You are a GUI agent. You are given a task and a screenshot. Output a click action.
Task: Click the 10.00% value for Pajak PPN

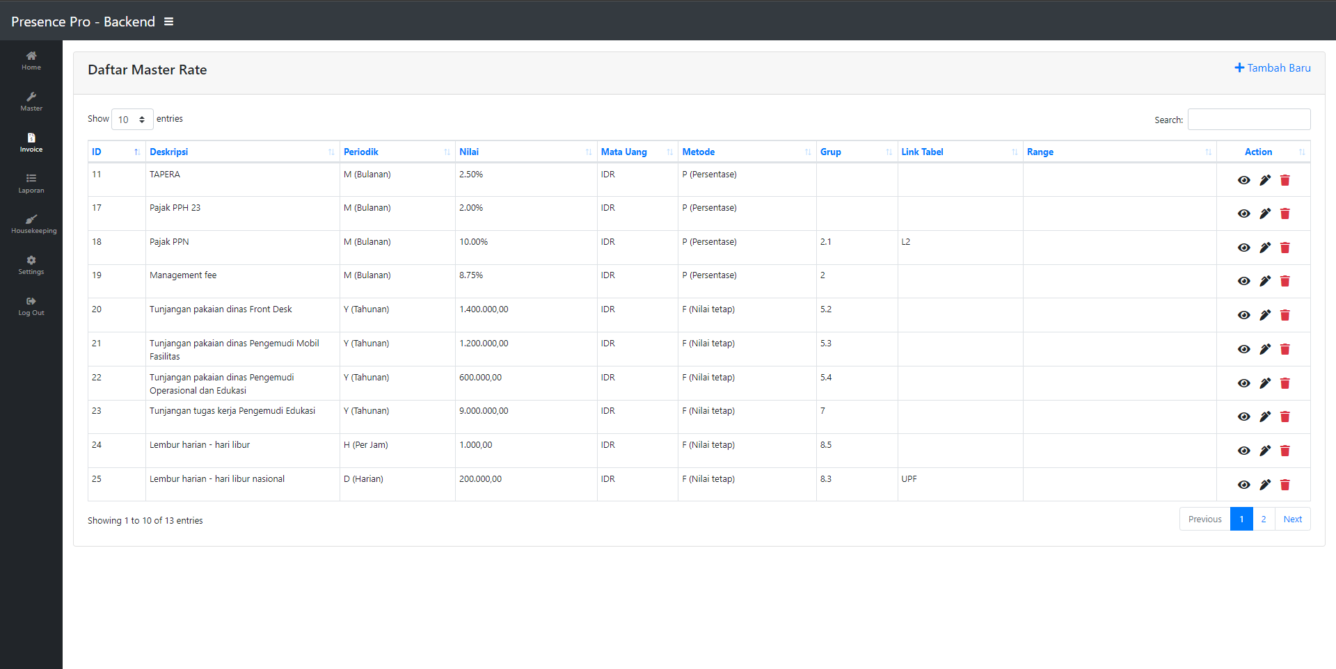pyautogui.click(x=473, y=242)
